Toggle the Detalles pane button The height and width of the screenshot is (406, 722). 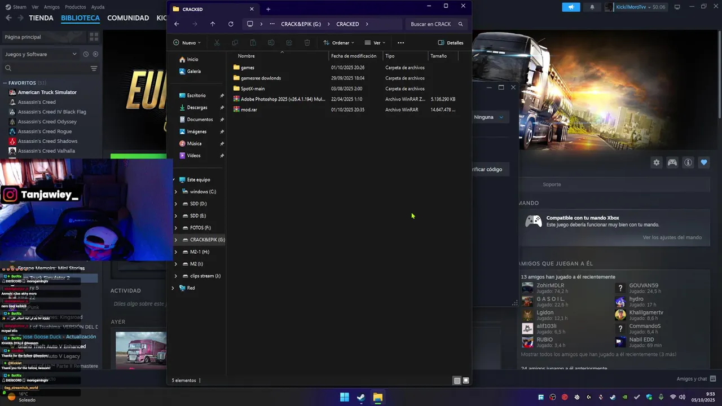pyautogui.click(x=451, y=43)
